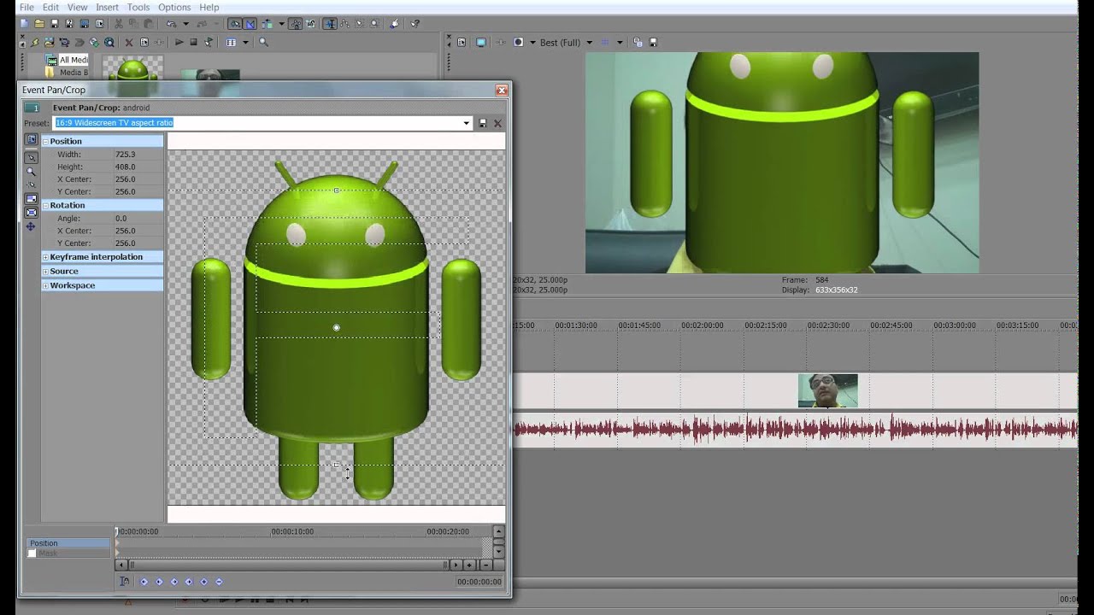Image resolution: width=1094 pixels, height=615 pixels.
Task: Zoom in keyframe timeline with plus button
Action: [x=470, y=565]
